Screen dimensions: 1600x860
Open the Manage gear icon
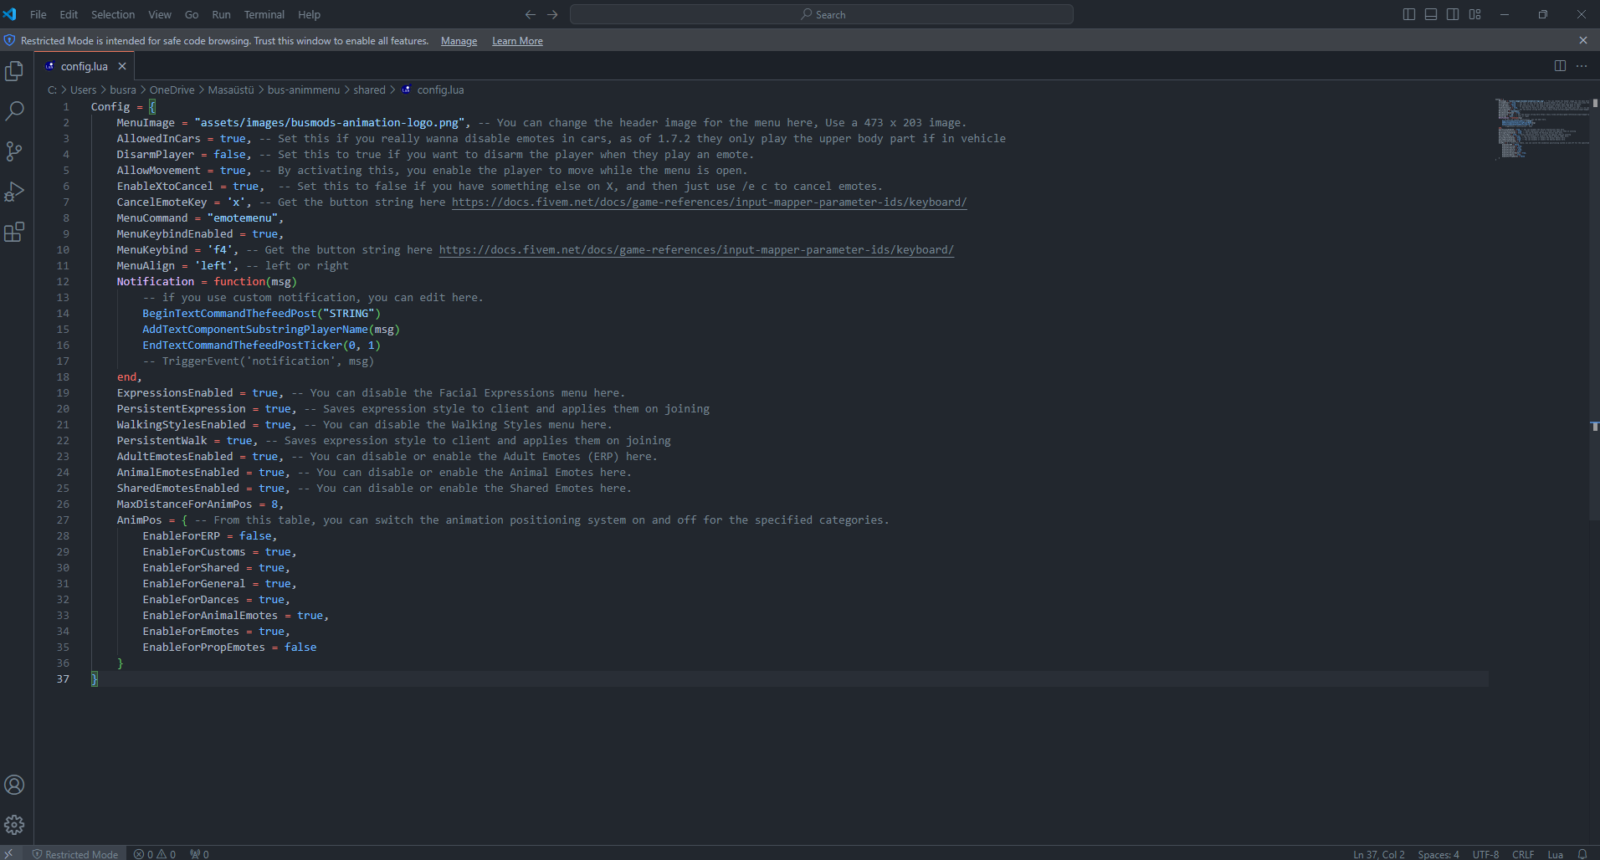(x=14, y=825)
